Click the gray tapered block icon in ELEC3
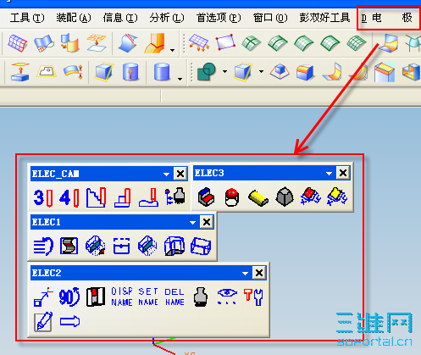The height and width of the screenshot is (355, 421). click(285, 197)
